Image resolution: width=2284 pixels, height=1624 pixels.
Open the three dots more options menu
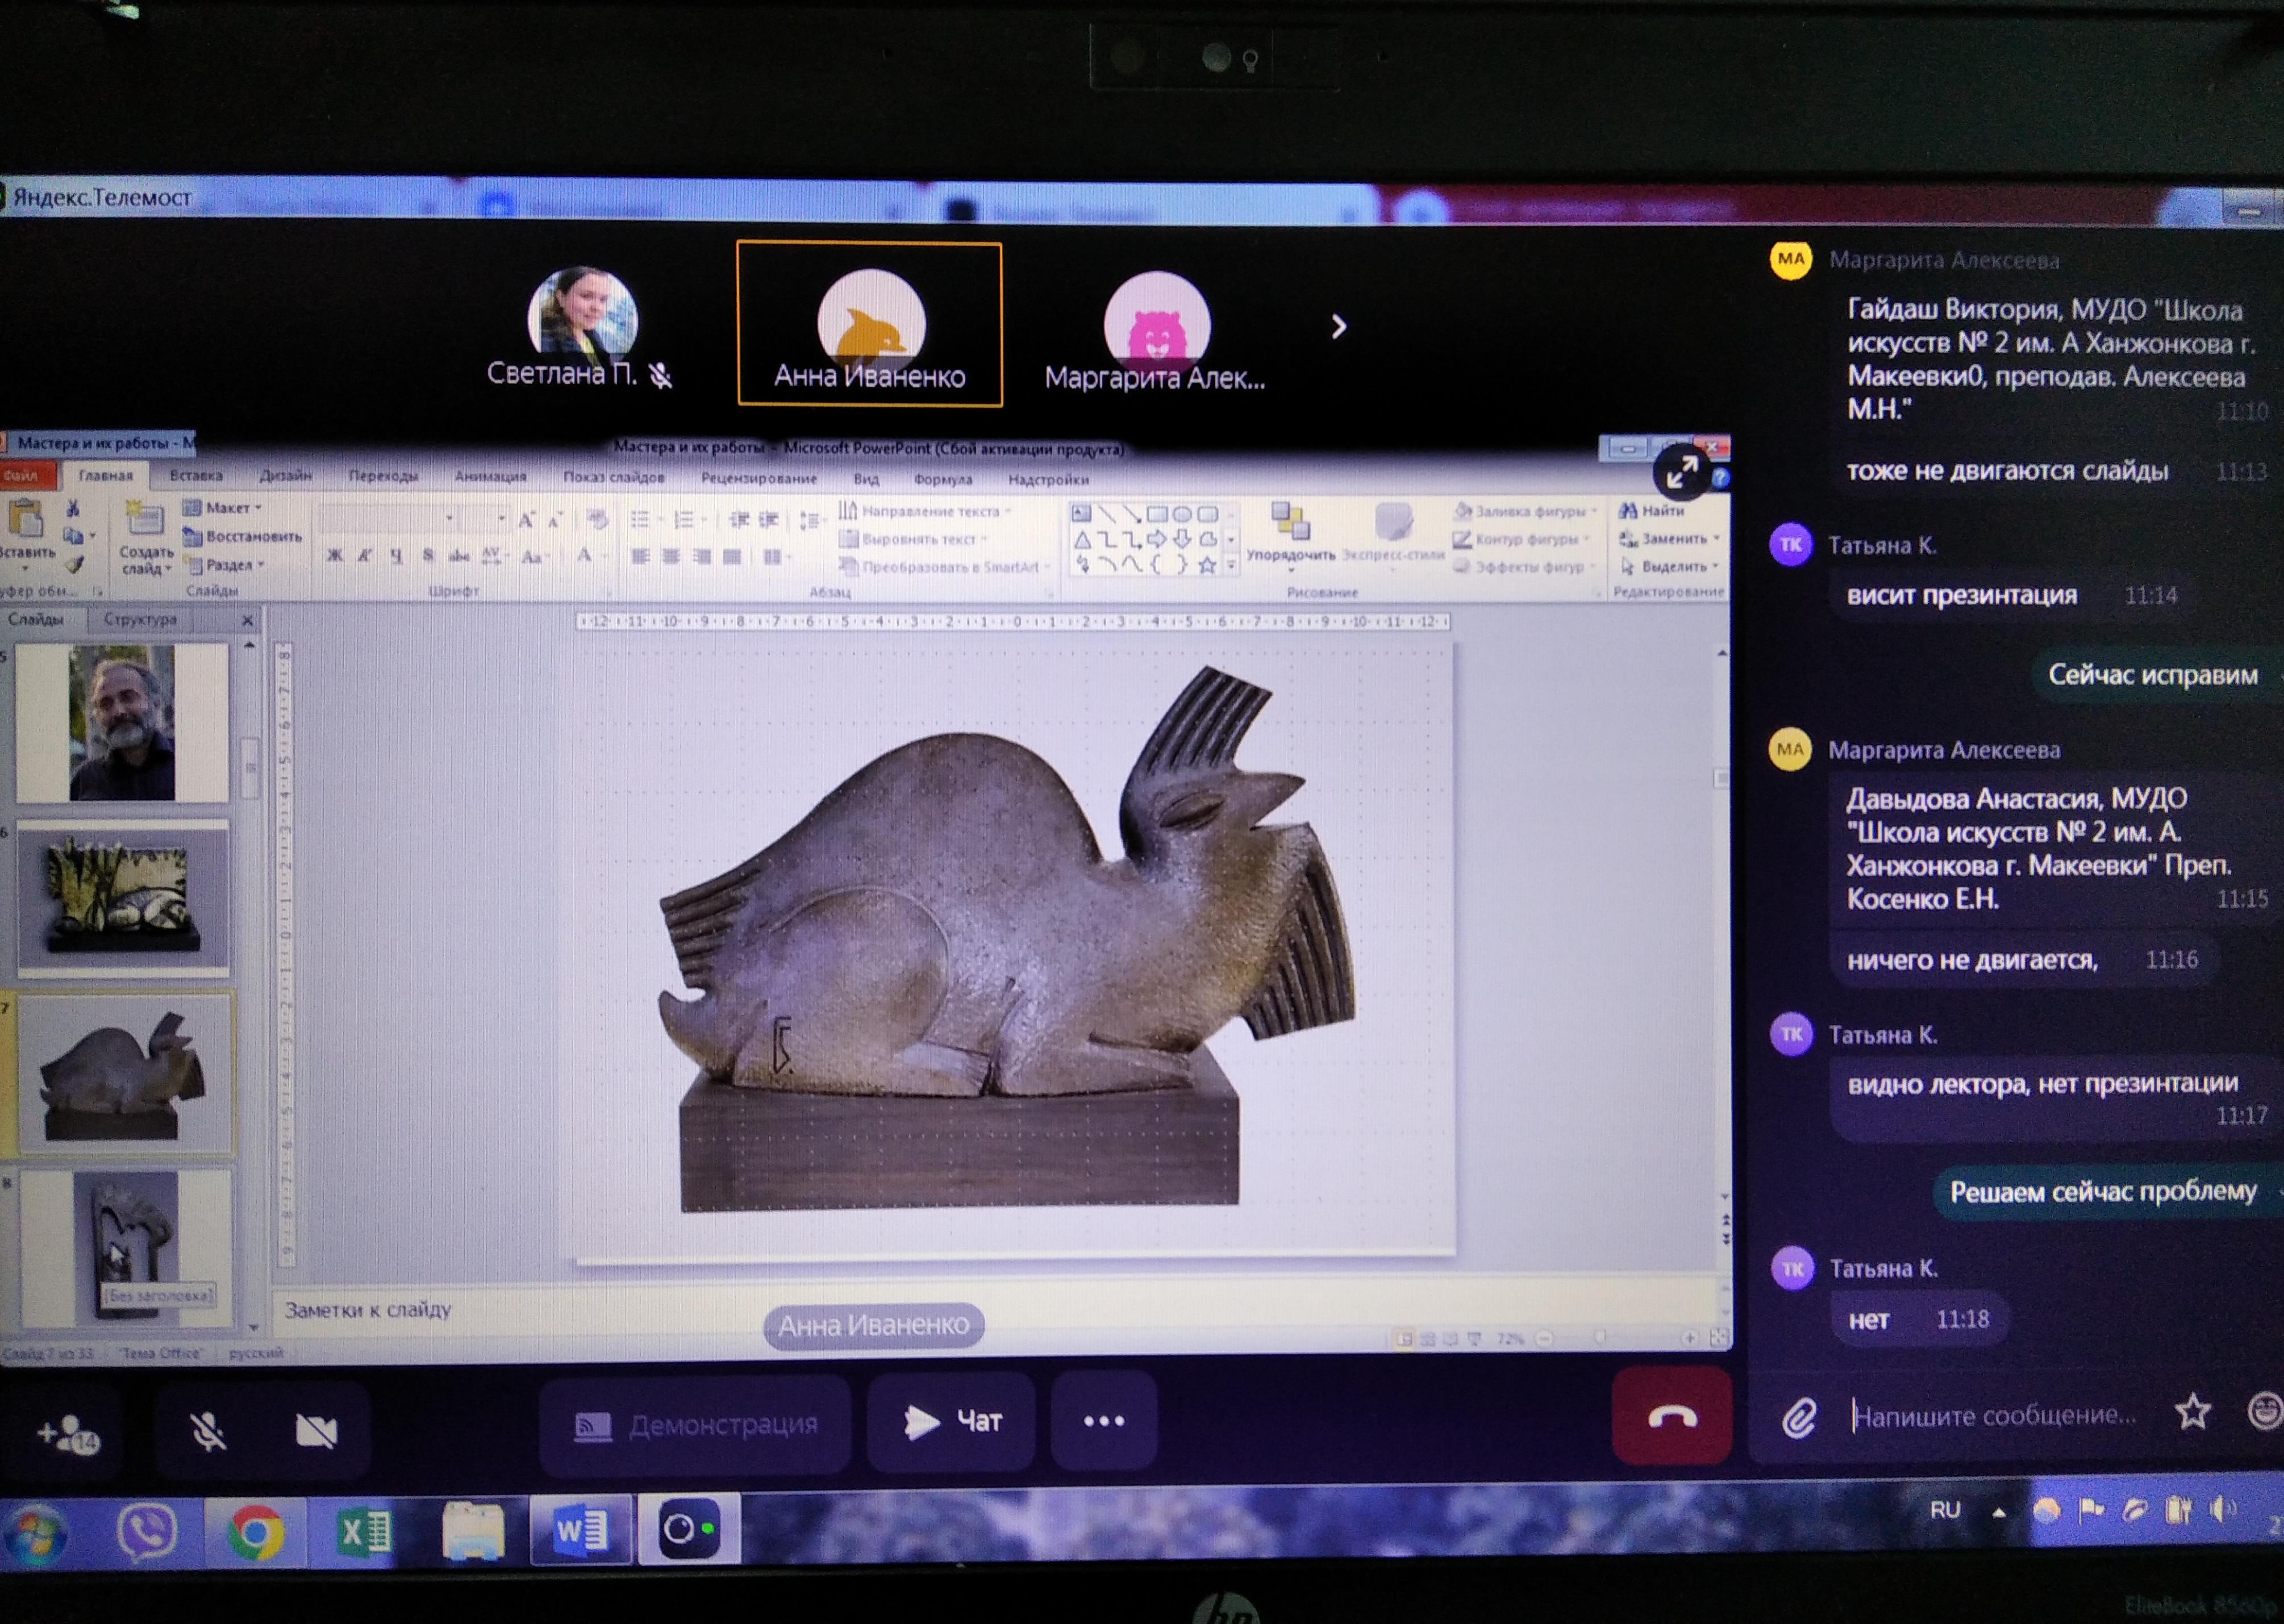click(x=1103, y=1421)
